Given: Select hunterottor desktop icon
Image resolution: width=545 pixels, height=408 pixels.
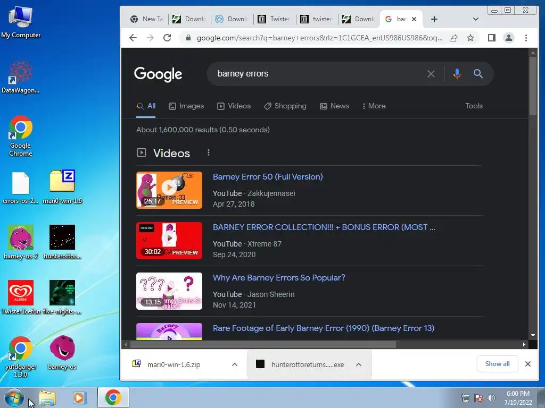Looking at the screenshot, I should coord(62,242).
